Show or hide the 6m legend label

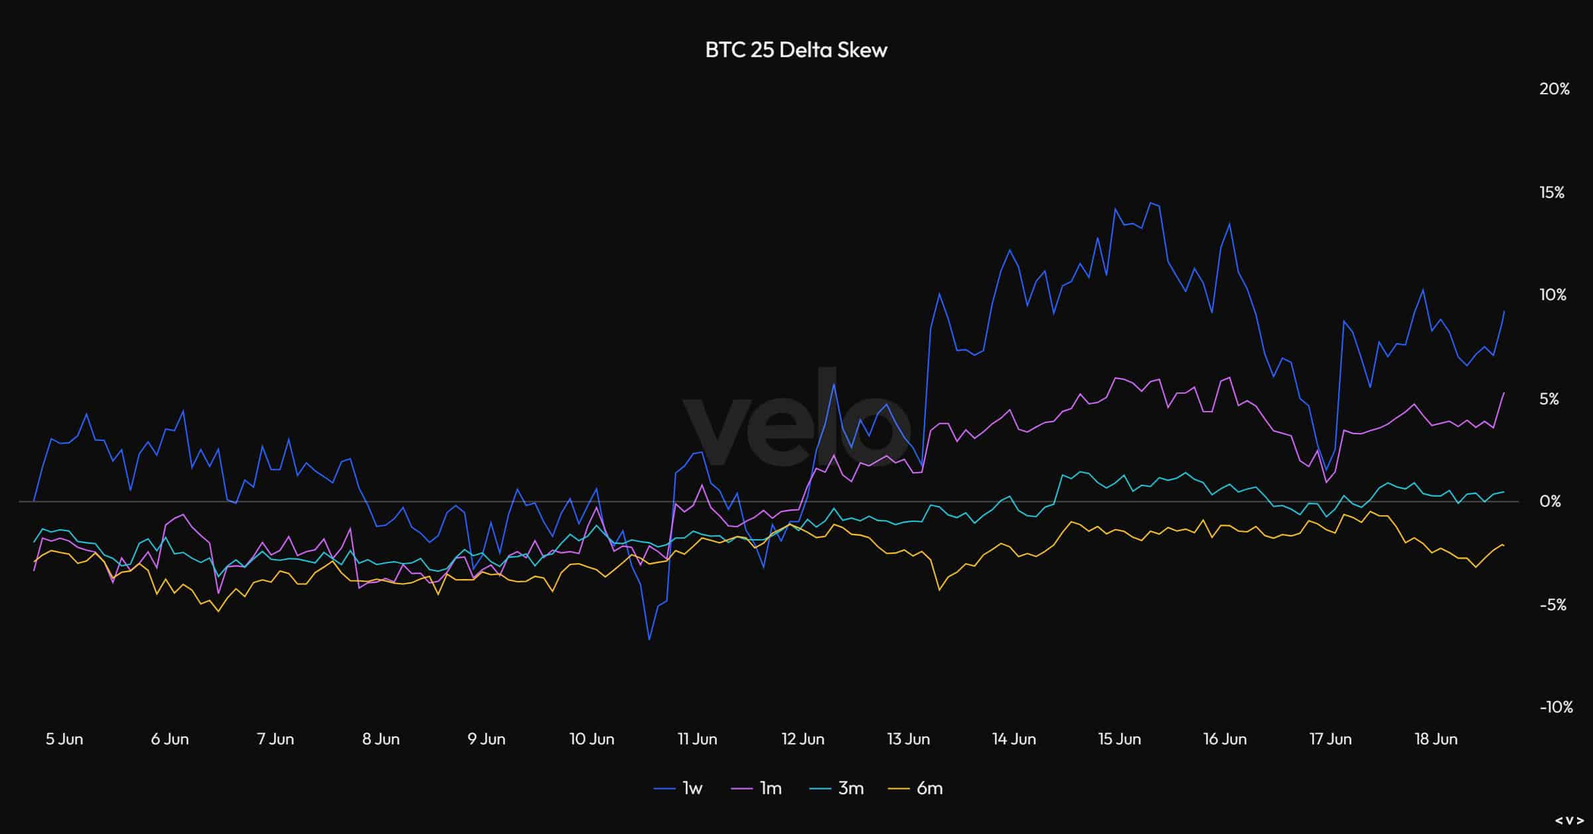click(929, 788)
